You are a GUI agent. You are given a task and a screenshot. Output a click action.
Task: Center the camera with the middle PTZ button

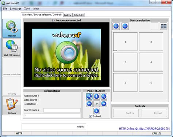tap(96, 104)
